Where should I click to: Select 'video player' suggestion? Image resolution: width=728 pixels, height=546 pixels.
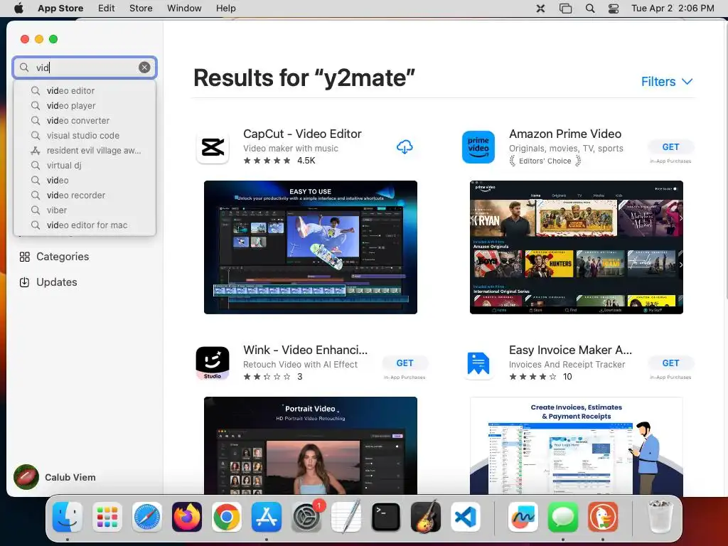tap(85, 105)
